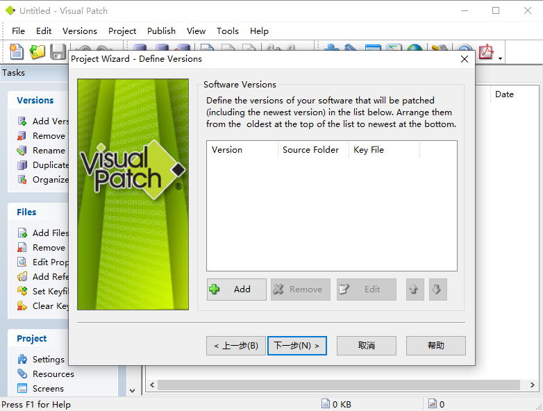Click the Clear Keyfile task
Viewport: 543px width, 411px height.
coord(43,305)
